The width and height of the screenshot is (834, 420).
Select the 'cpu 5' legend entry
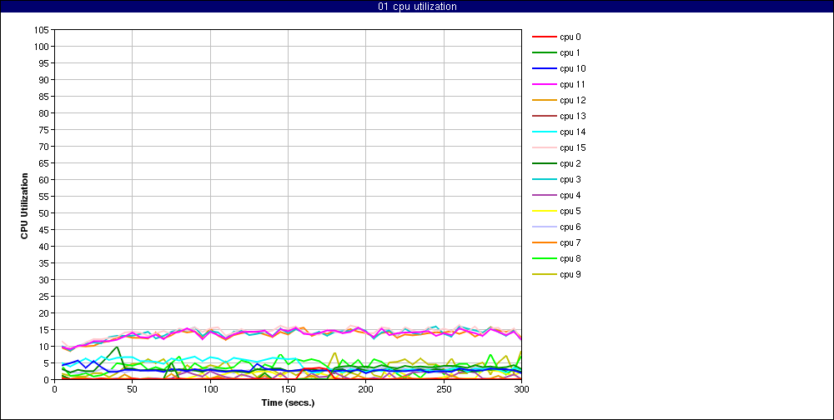tap(556, 211)
